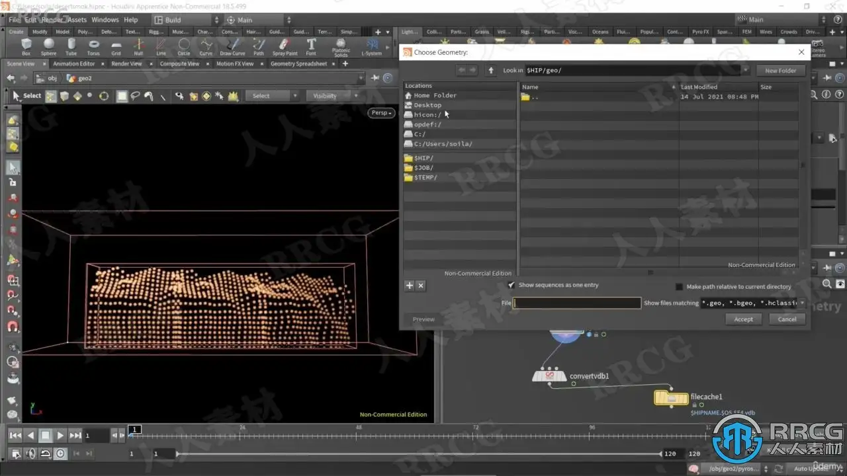Choose the Spray Paint shelf tool
Screen dimensions: 847x476
point(285,46)
